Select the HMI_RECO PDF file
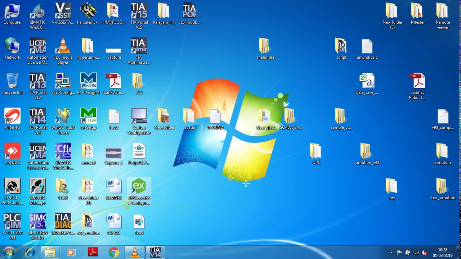 click(x=113, y=14)
